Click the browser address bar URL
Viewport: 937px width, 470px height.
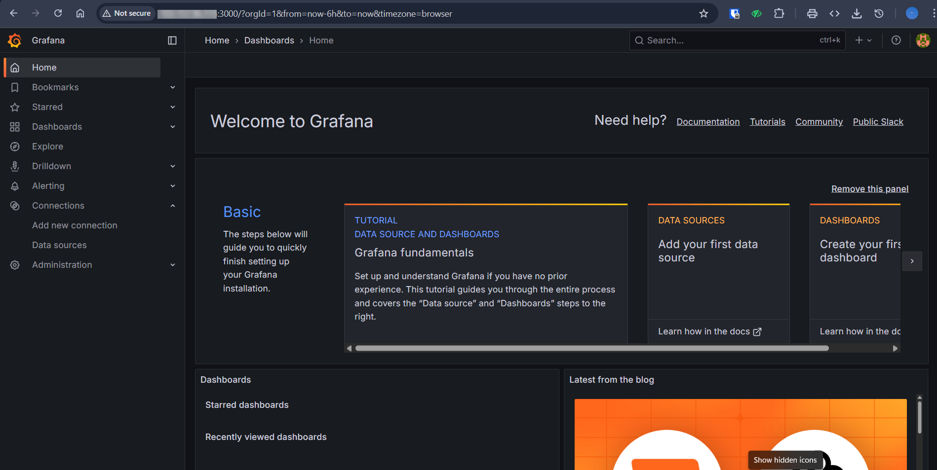305,14
